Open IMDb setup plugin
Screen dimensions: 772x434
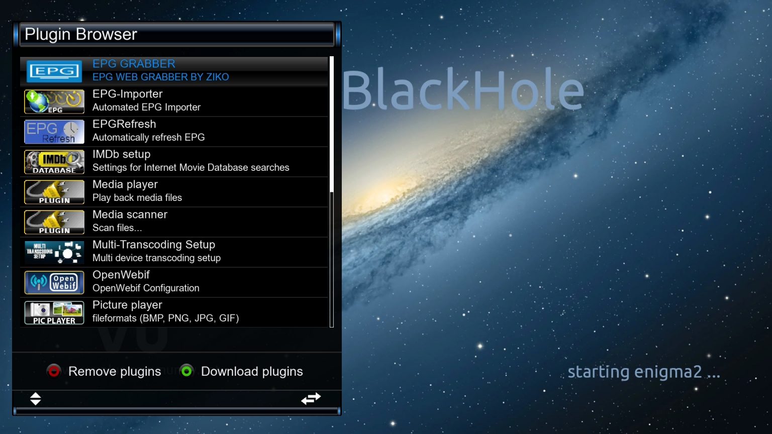click(x=174, y=162)
